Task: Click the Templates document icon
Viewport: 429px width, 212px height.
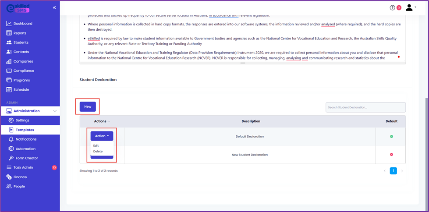Action: pyautogui.click(x=11, y=130)
